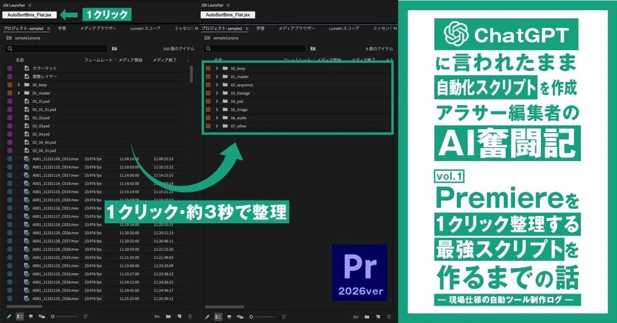Select the Lumetri スコープ tab in the right panel

(344, 28)
